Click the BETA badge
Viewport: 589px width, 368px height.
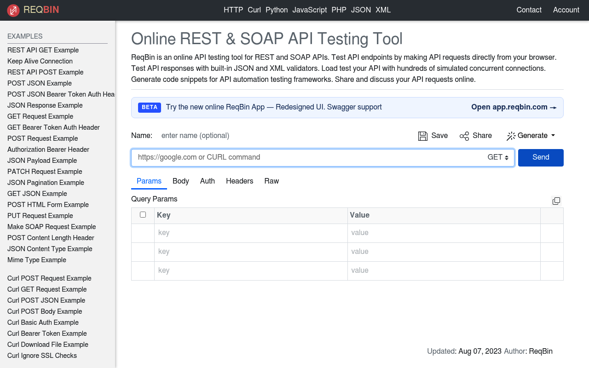pyautogui.click(x=150, y=107)
